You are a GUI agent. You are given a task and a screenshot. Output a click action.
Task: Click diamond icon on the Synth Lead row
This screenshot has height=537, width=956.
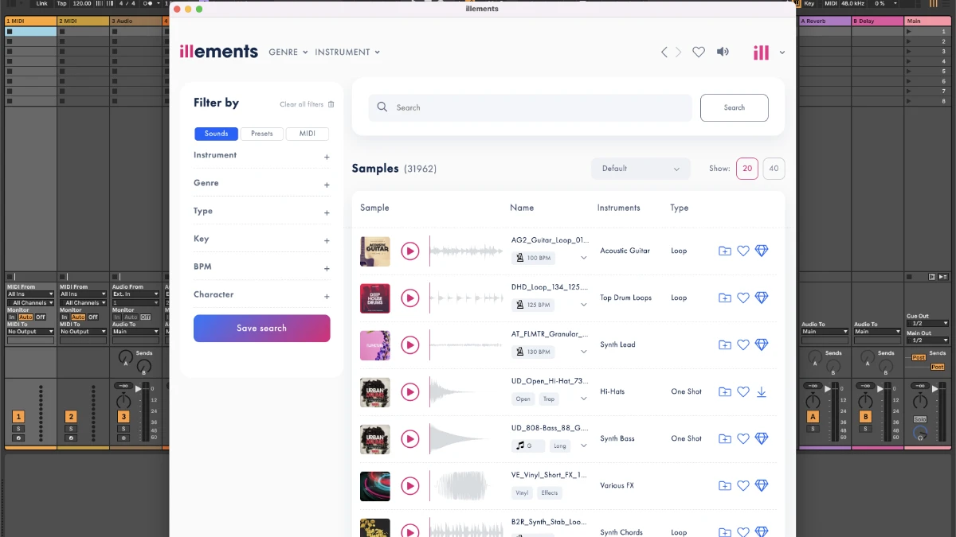(762, 344)
